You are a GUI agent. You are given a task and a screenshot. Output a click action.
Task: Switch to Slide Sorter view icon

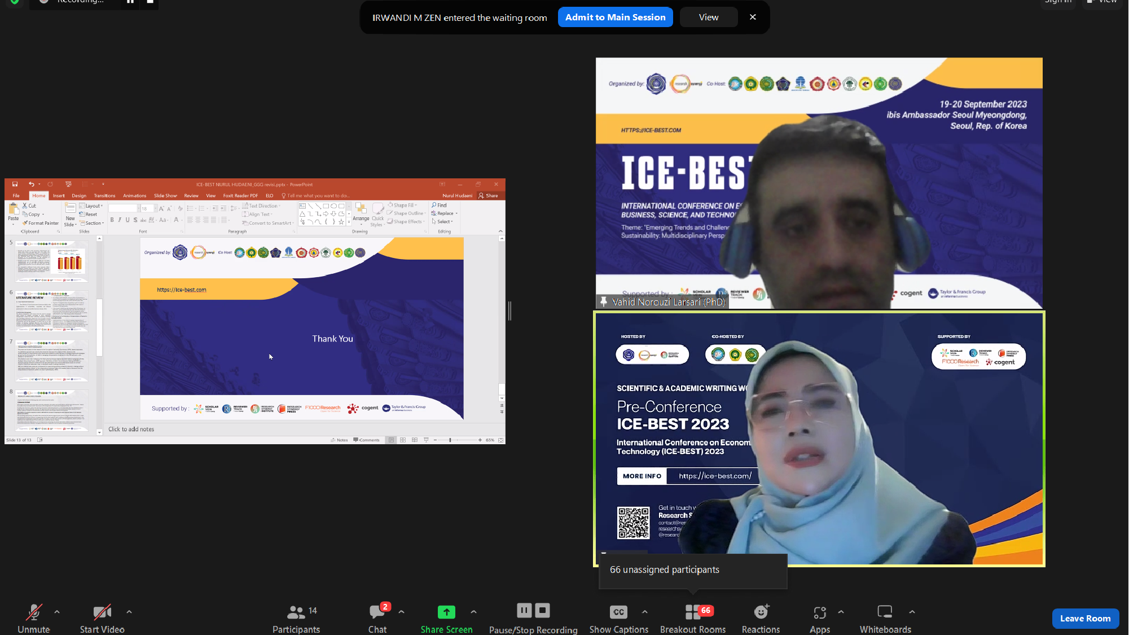[x=403, y=440]
